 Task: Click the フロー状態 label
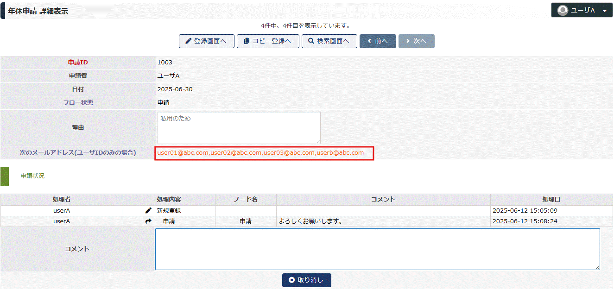click(78, 102)
